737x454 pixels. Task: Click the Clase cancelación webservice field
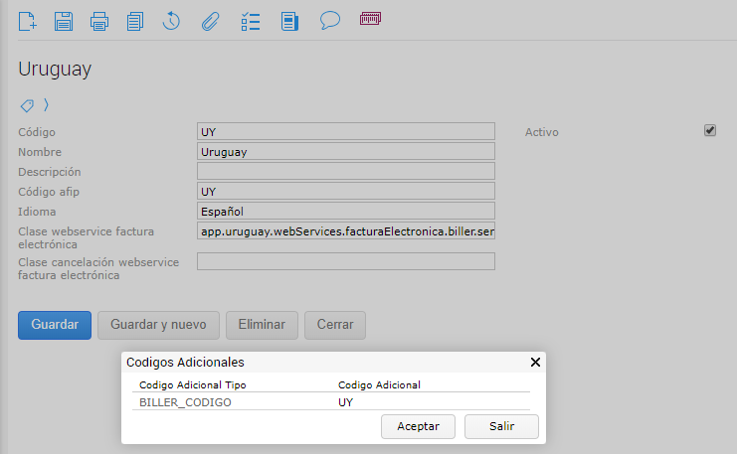[346, 261]
